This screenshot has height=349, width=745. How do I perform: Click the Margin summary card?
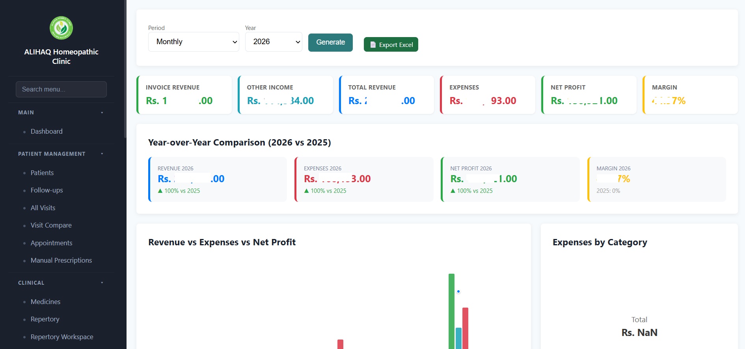690,95
